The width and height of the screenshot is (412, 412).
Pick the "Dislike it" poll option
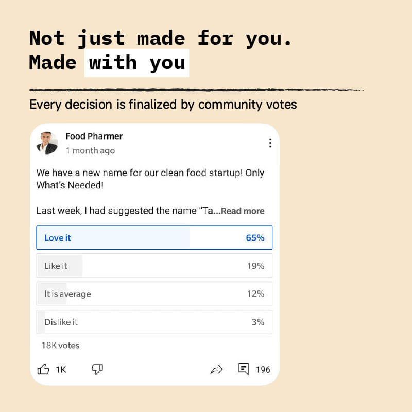[x=154, y=321]
